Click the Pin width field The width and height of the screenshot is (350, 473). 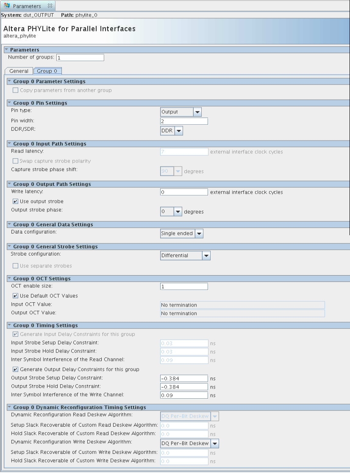[x=184, y=121]
